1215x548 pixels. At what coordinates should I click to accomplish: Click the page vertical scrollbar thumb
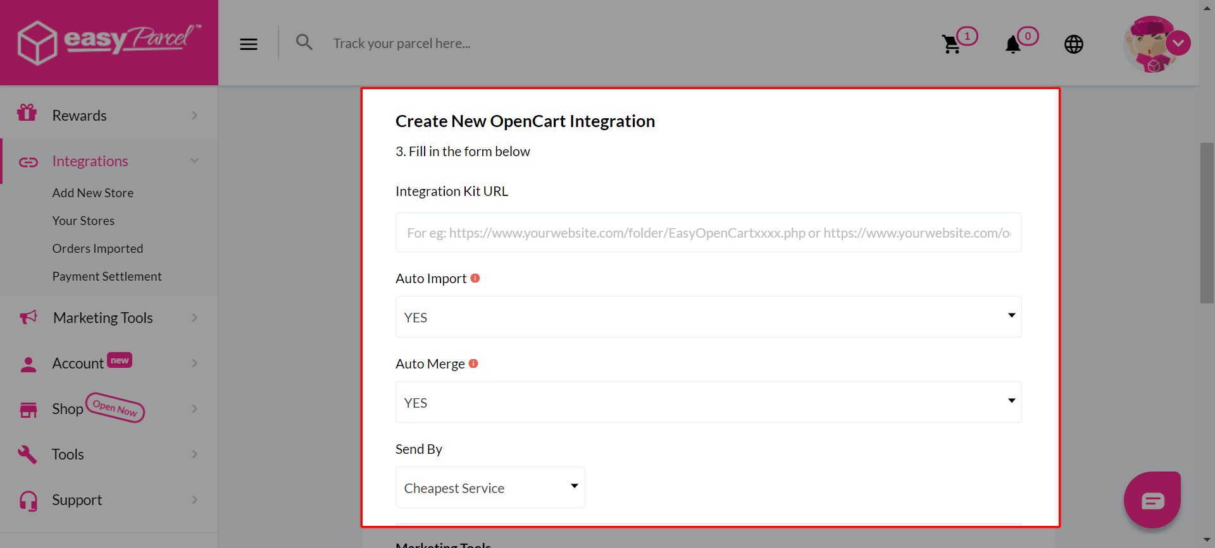[x=1207, y=223]
